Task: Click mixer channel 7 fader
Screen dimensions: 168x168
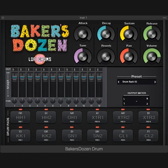Action: coord(61,78)
